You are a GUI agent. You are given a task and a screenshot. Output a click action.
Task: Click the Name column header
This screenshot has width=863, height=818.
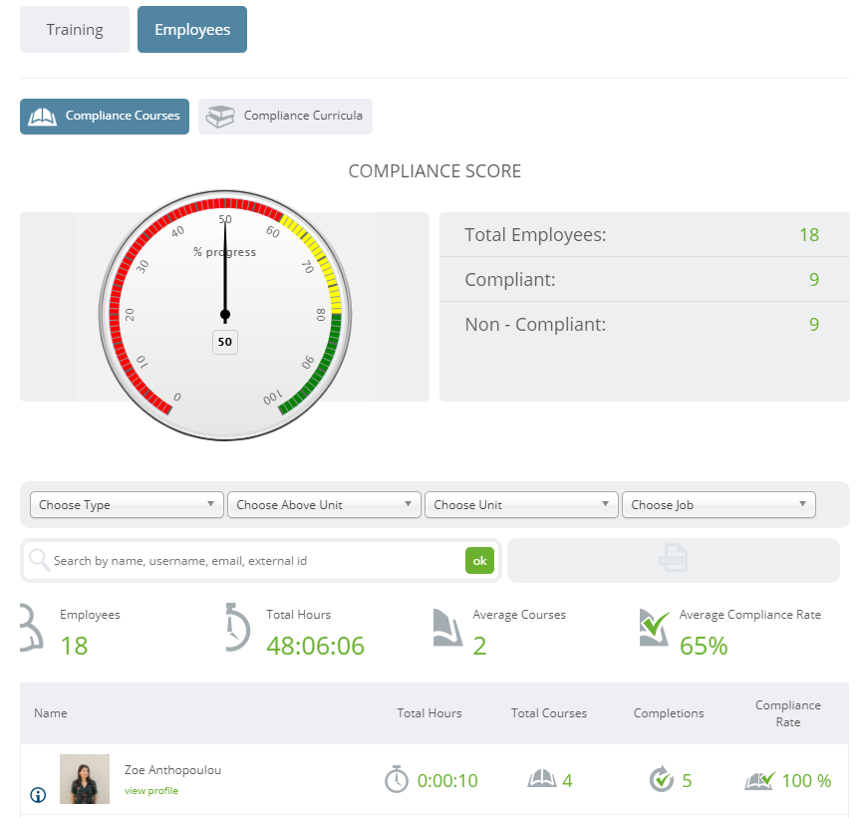tap(51, 713)
